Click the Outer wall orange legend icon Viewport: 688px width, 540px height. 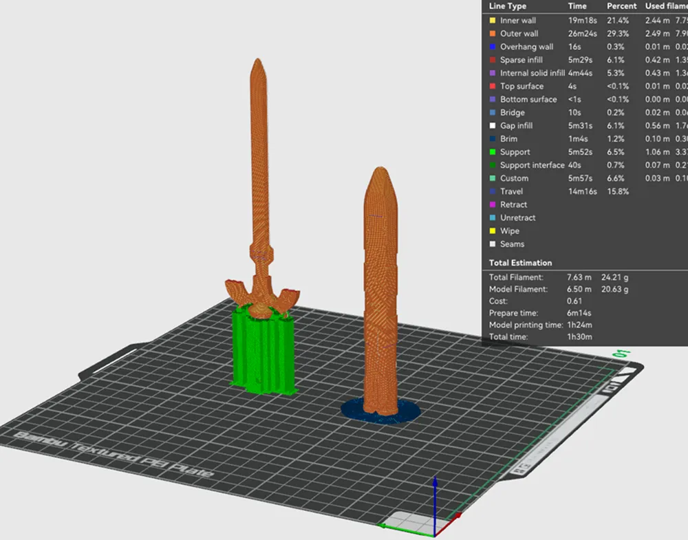click(x=491, y=33)
